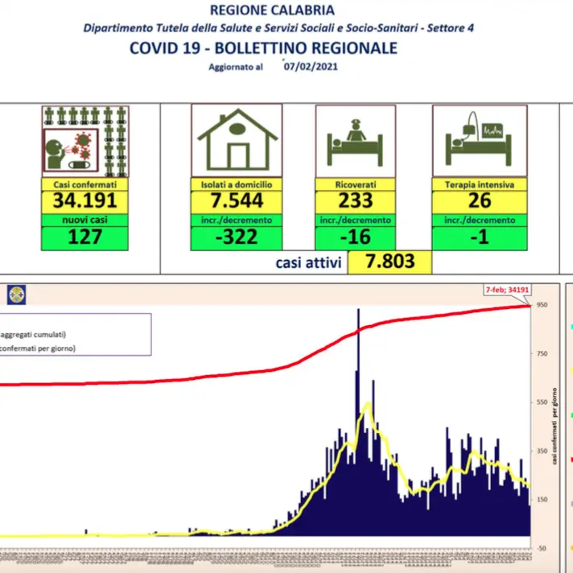Click the Terapia intensiva yellow label
This screenshot has width=573, height=573.
tap(479, 184)
